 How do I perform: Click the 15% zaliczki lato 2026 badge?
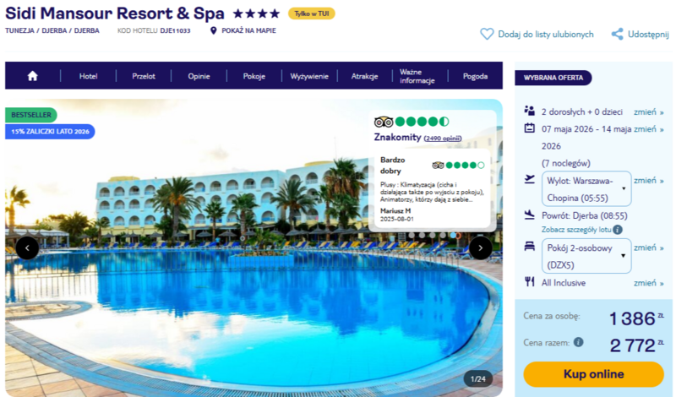pyautogui.click(x=50, y=132)
